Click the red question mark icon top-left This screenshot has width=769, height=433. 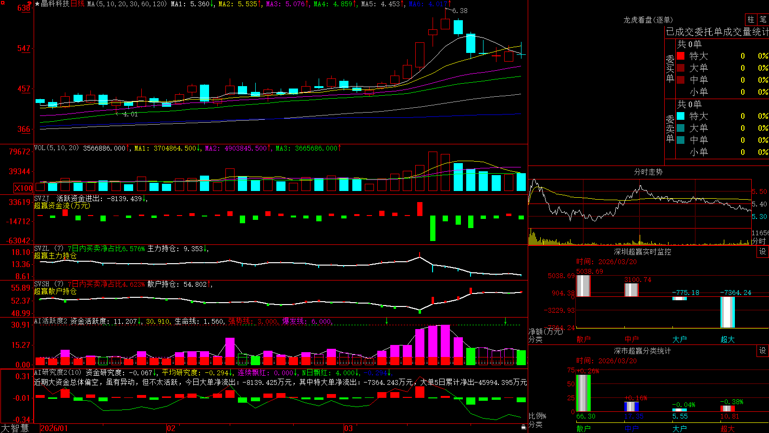pyautogui.click(x=30, y=4)
